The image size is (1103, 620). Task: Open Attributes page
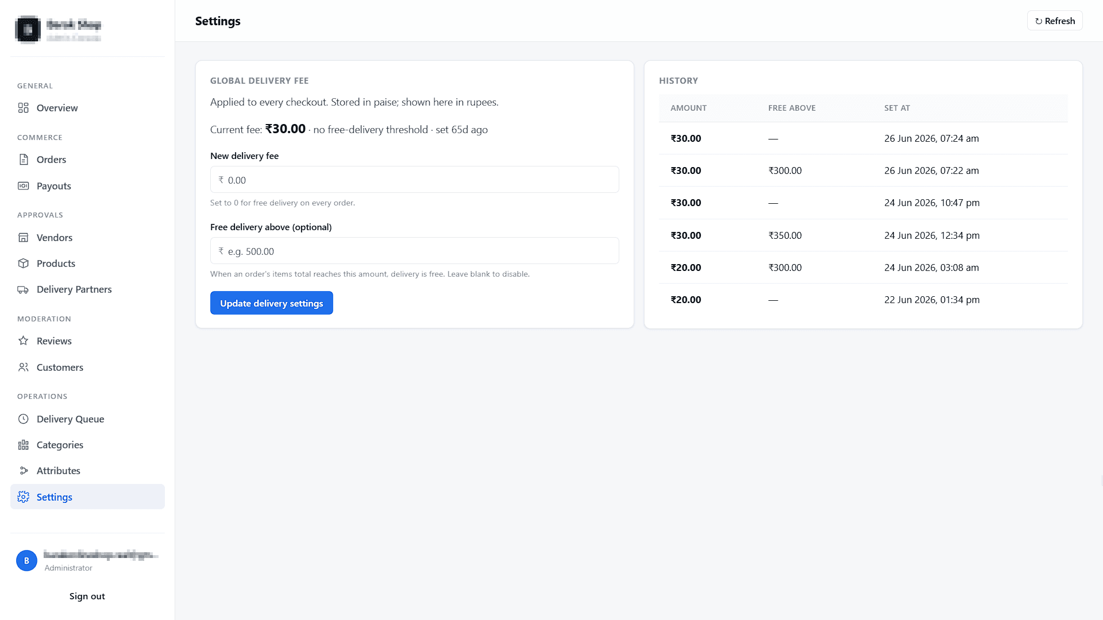pyautogui.click(x=87, y=471)
